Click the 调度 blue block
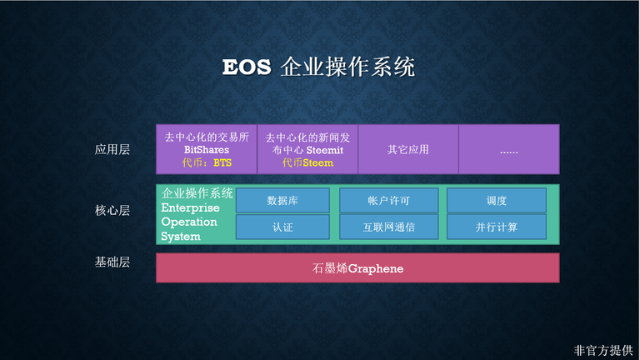640x360 pixels. click(x=497, y=200)
